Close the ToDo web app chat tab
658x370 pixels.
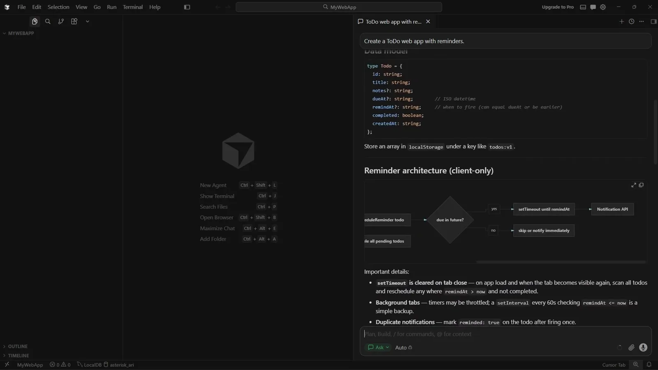[428, 21]
